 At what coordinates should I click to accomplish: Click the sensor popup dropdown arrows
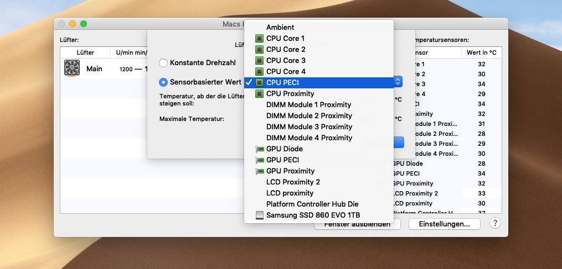398,82
